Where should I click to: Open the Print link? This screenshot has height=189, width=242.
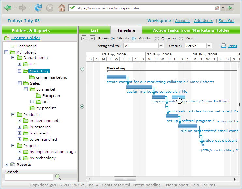click(233, 46)
